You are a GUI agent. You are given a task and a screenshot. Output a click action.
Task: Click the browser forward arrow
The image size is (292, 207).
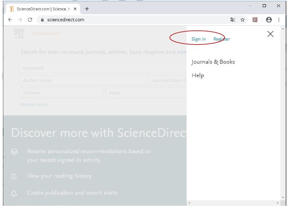click(x=20, y=20)
